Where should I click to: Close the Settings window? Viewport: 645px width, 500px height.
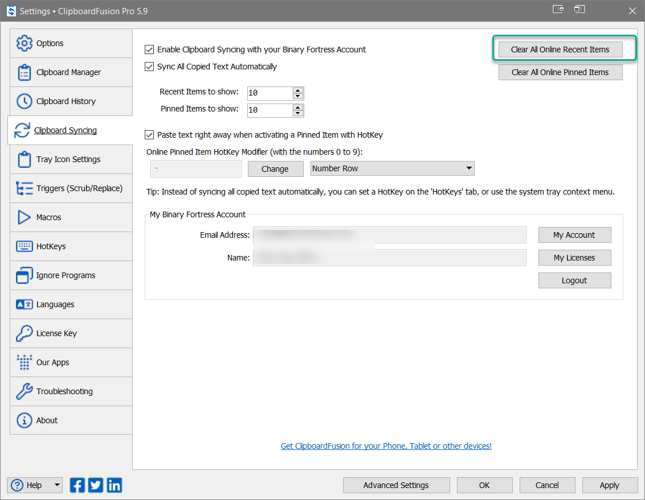pos(632,11)
